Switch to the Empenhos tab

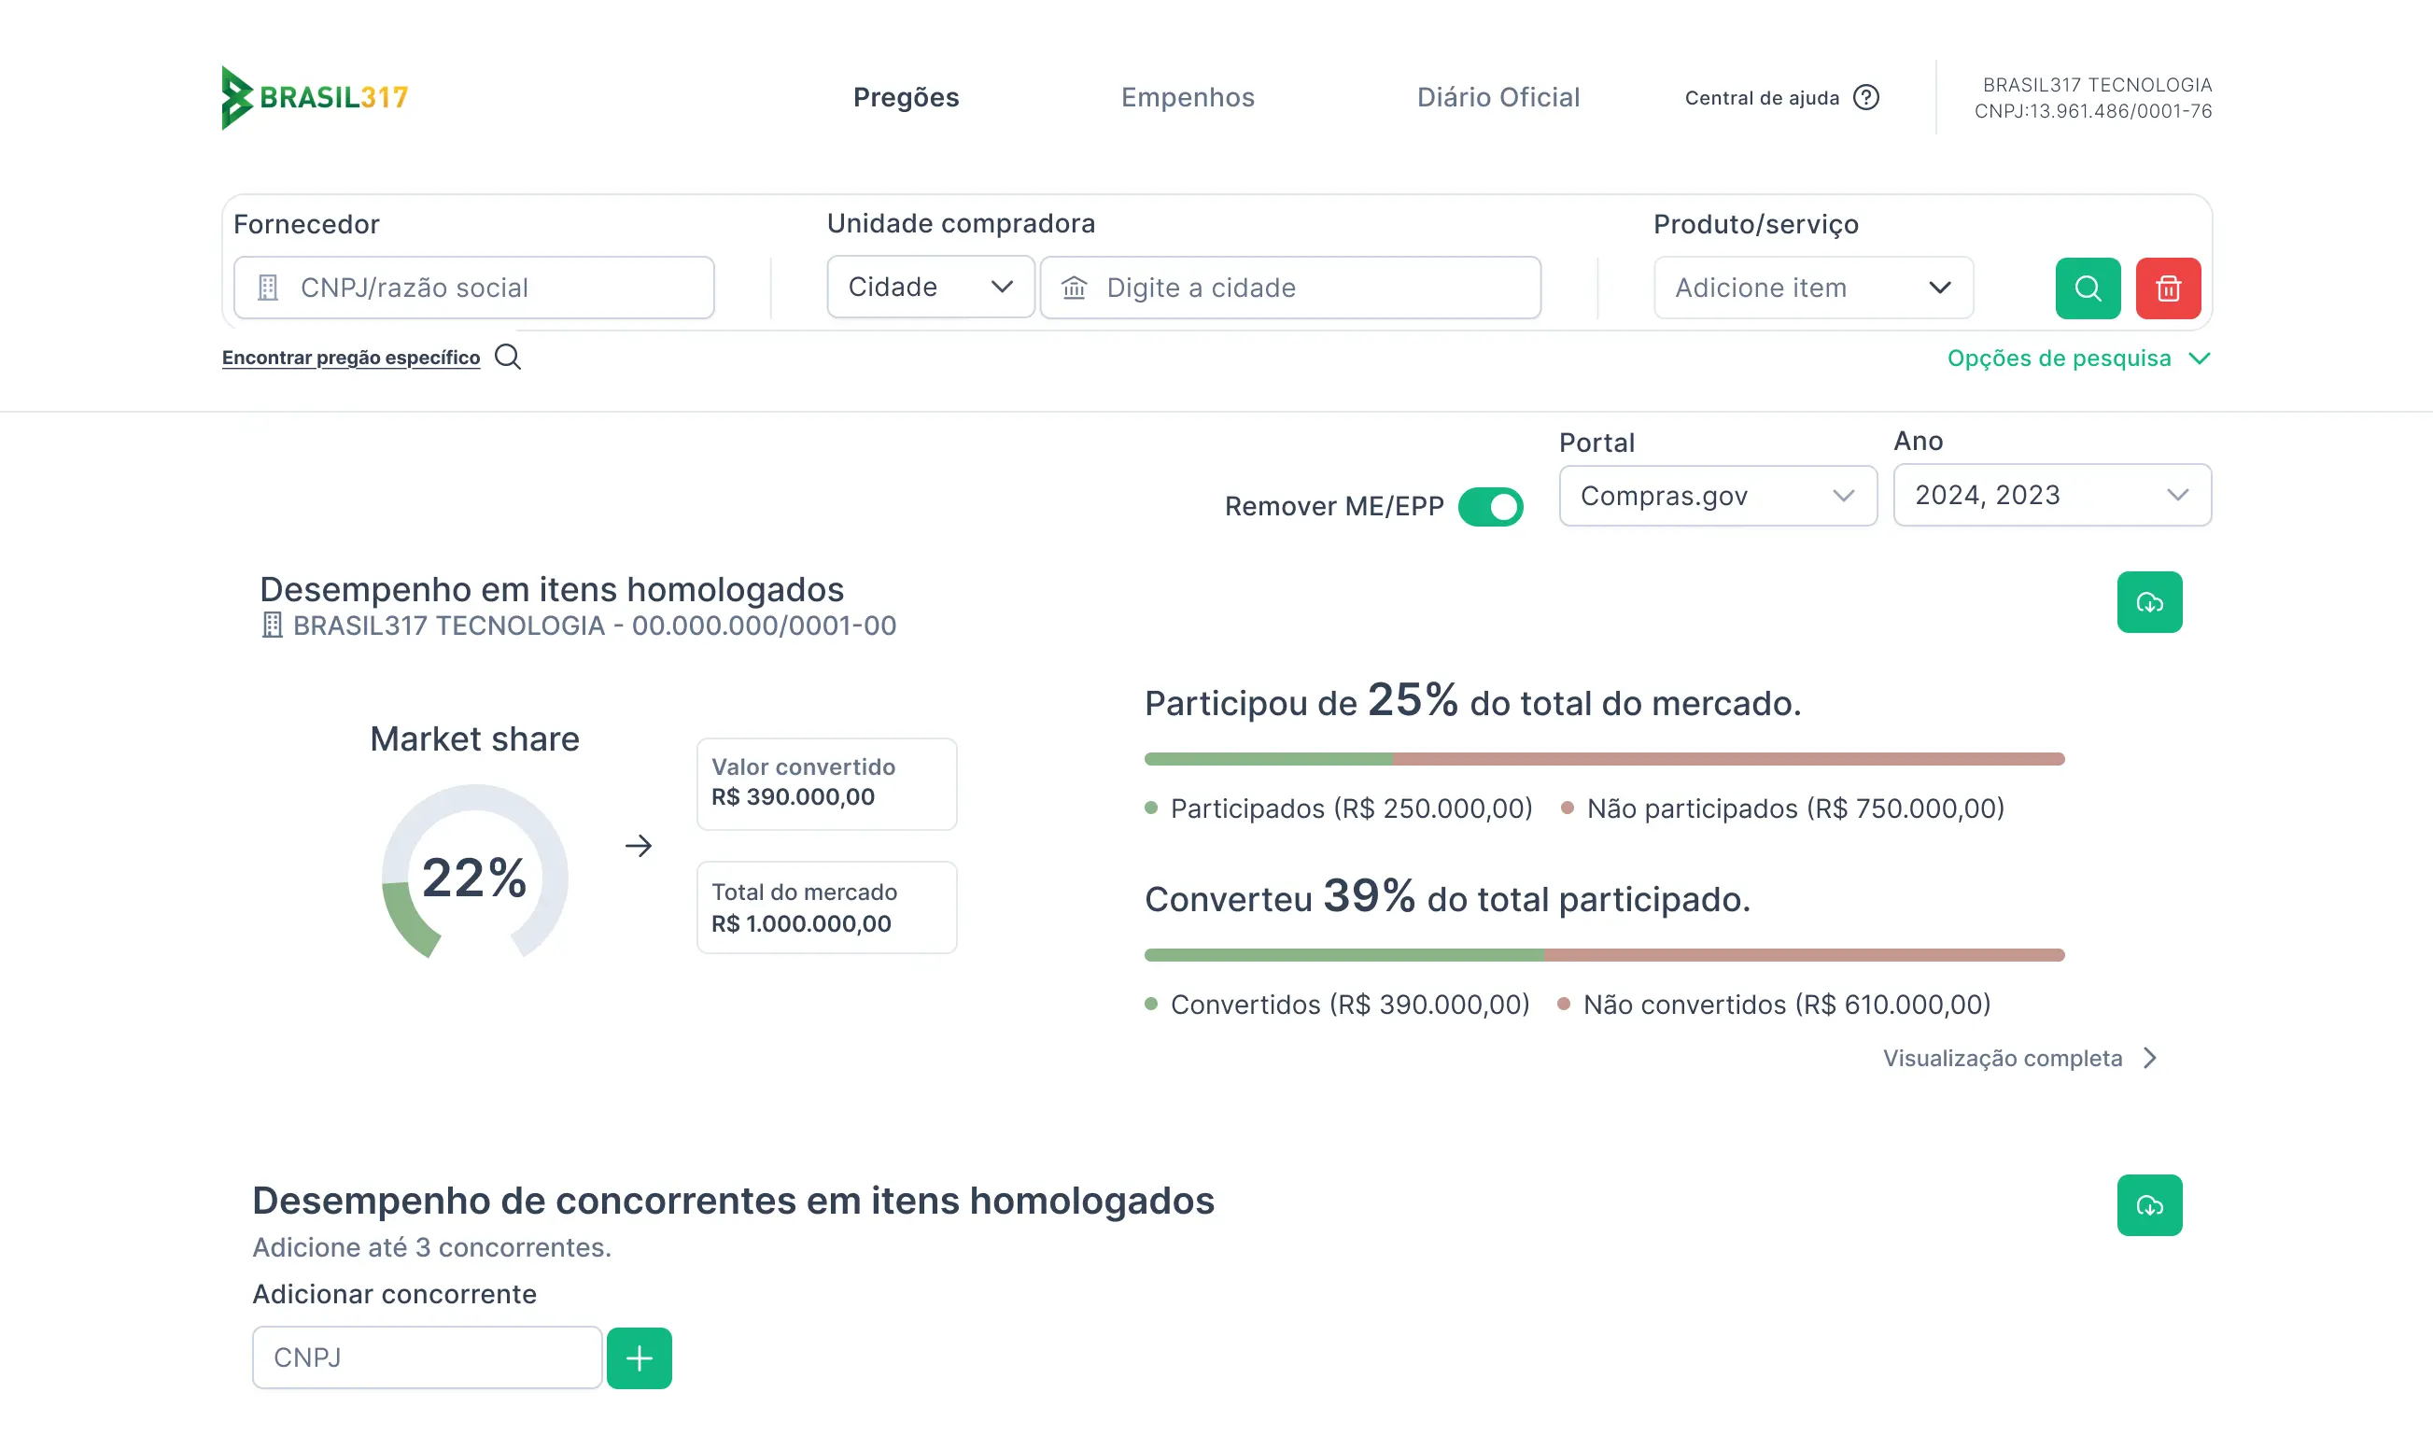tap(1188, 97)
